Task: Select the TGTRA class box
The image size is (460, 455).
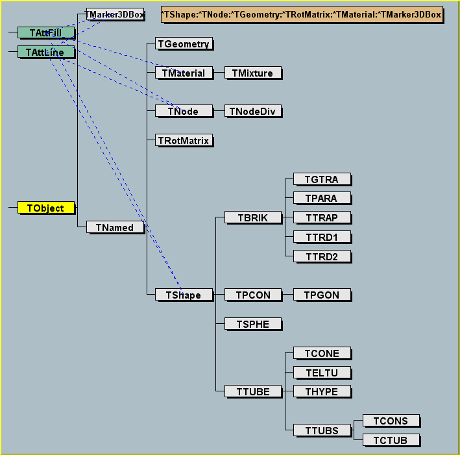Action: pyautogui.click(x=322, y=179)
